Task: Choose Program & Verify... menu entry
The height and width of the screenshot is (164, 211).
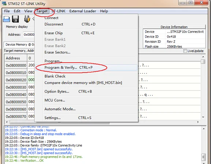Action: [86, 67]
